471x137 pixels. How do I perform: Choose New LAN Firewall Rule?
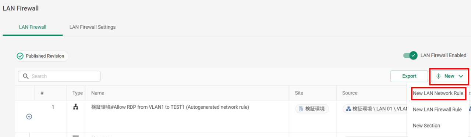pos(437,109)
